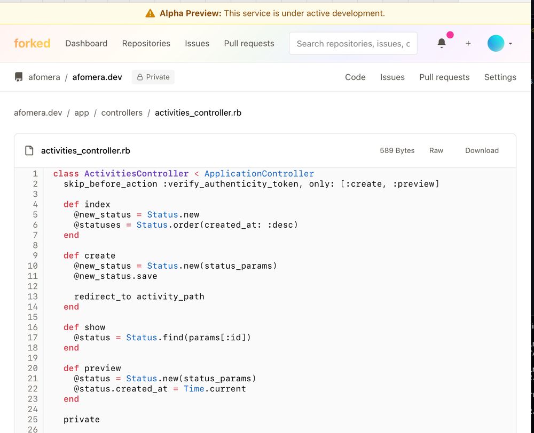Navigate to the controllers breadcrumb folder

click(x=122, y=113)
